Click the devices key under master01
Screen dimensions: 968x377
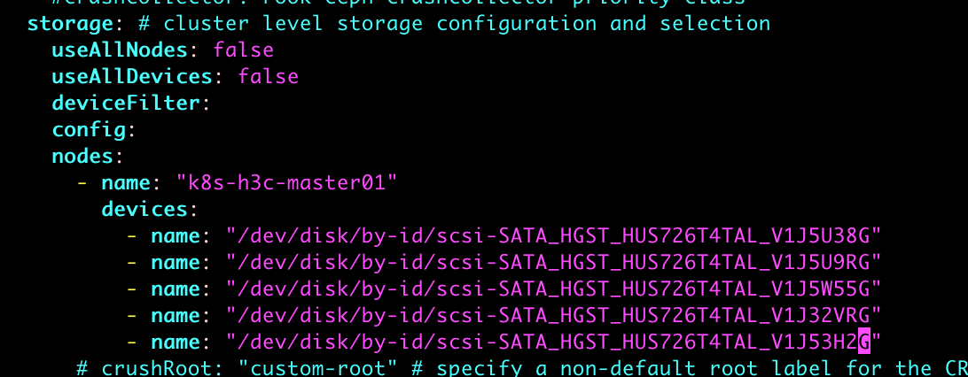click(144, 210)
